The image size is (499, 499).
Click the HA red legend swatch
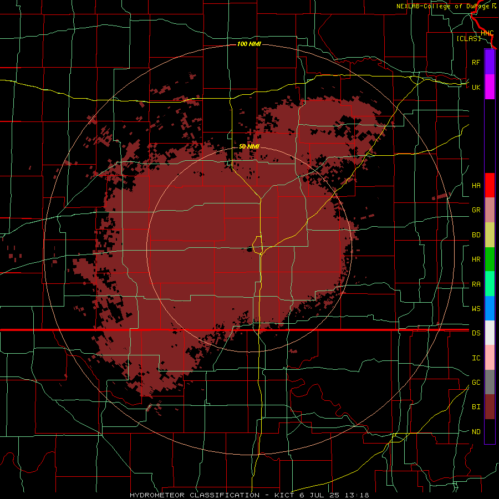tap(490, 185)
